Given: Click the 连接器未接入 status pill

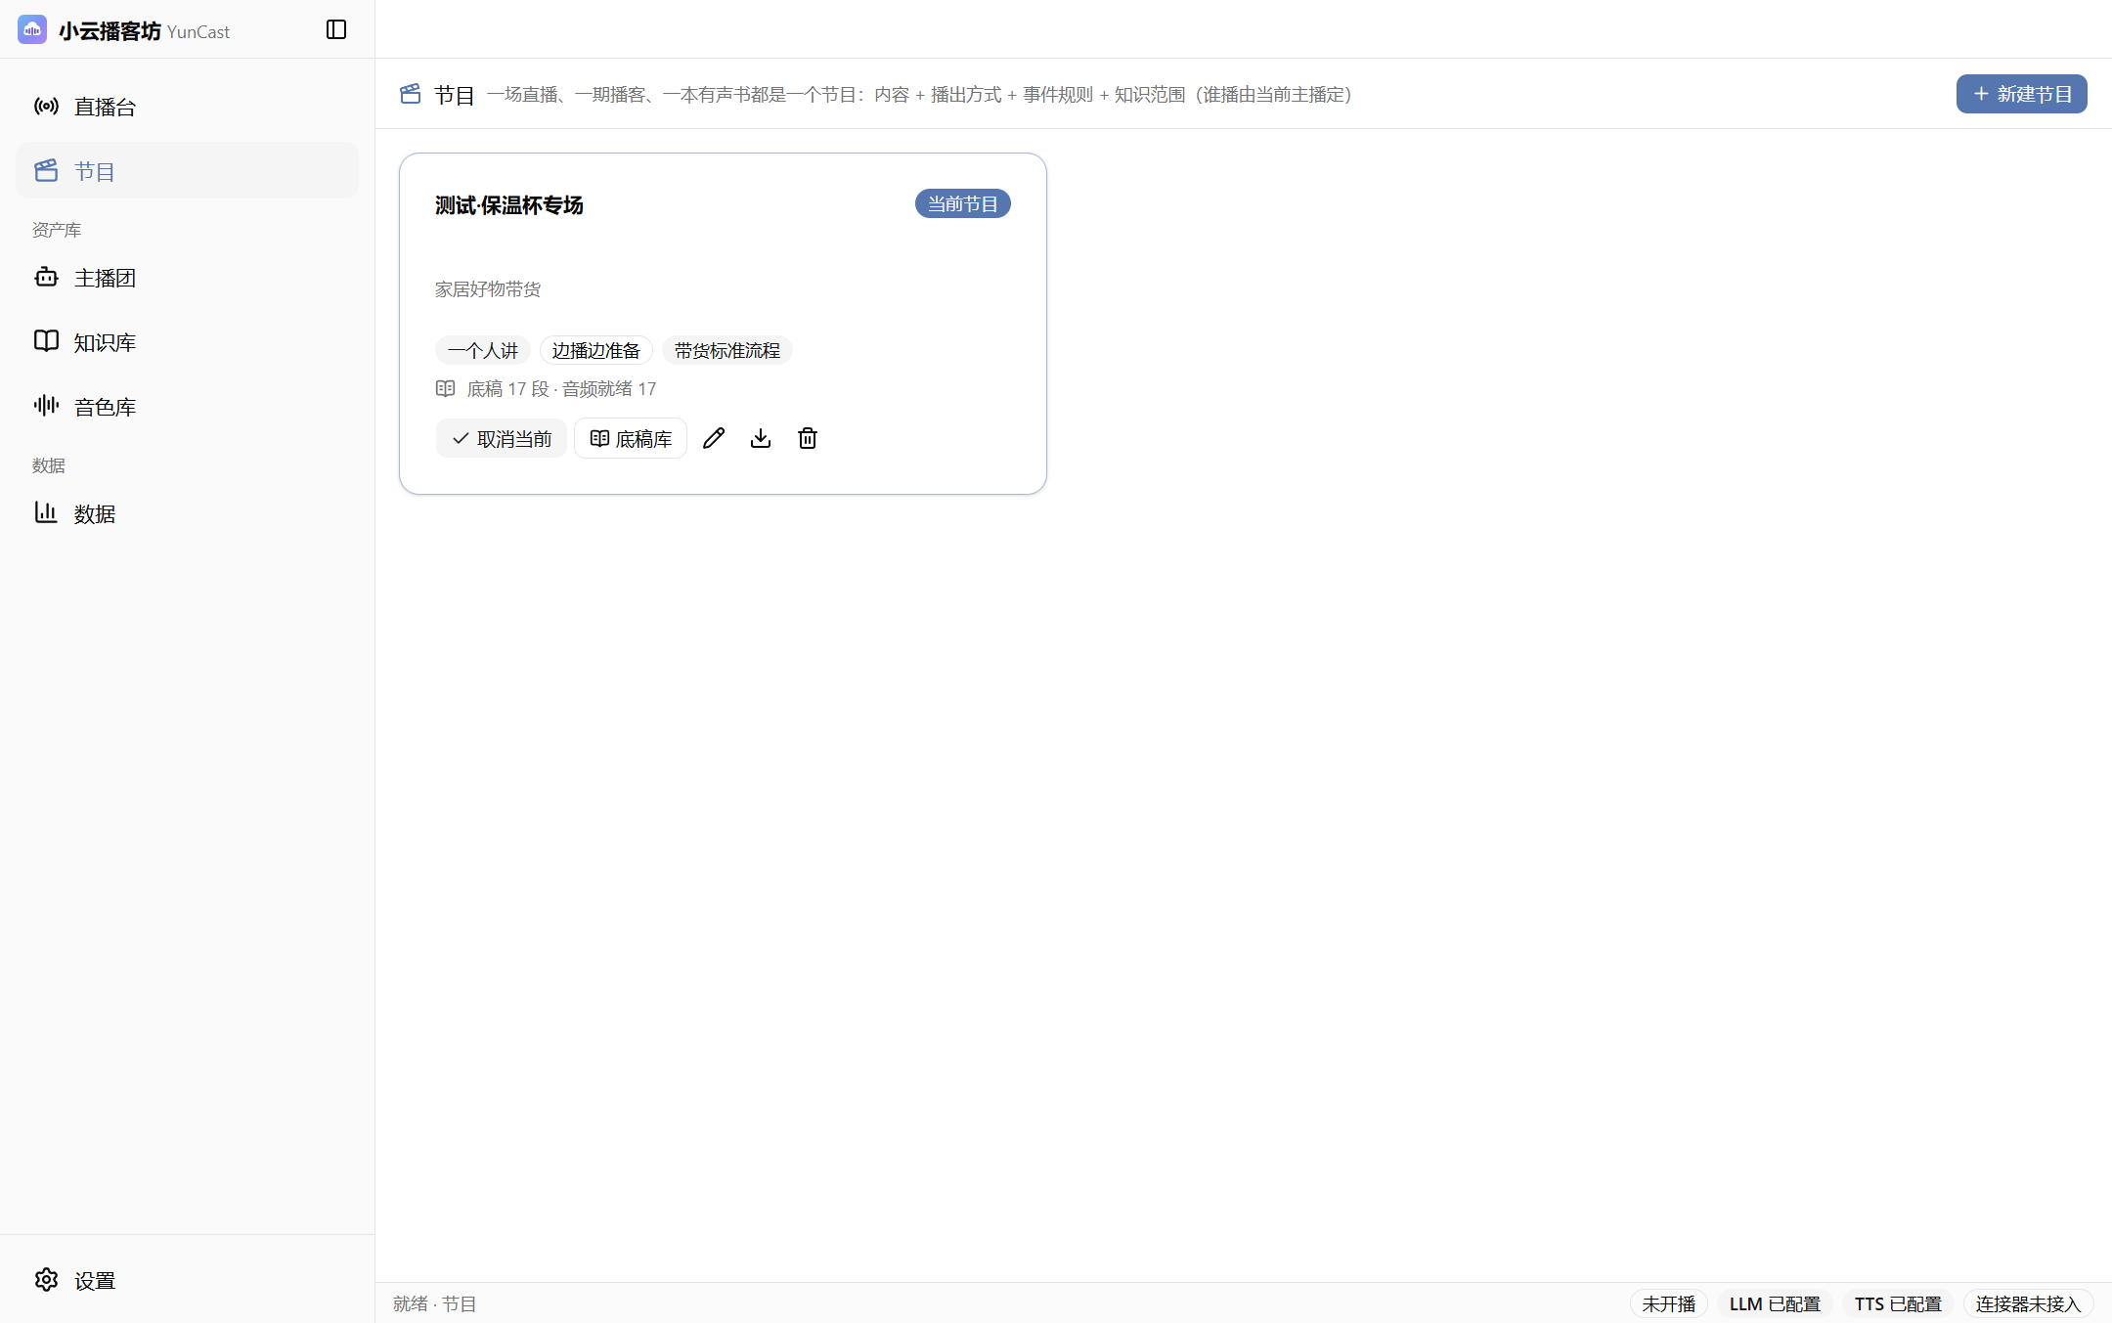Looking at the screenshot, I should pyautogui.click(x=2028, y=1303).
